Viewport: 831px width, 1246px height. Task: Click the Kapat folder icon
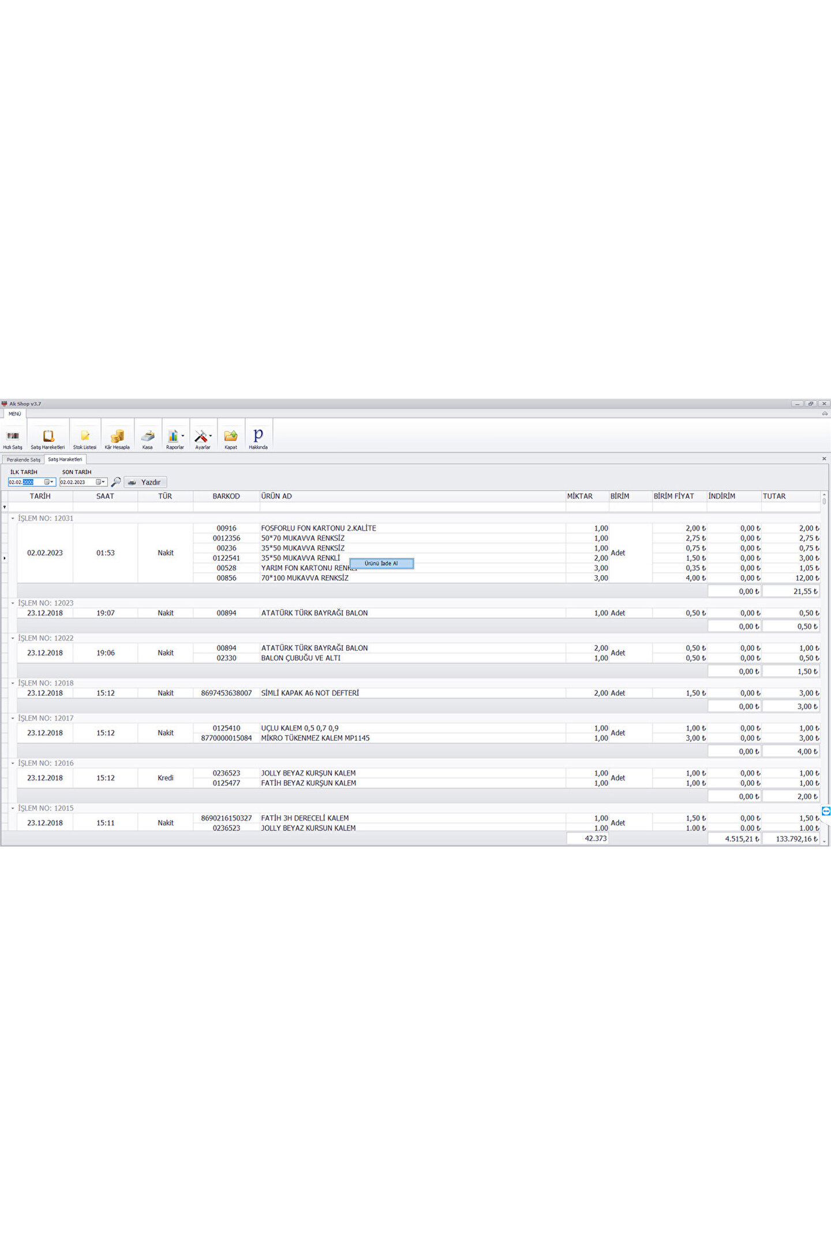(x=231, y=436)
